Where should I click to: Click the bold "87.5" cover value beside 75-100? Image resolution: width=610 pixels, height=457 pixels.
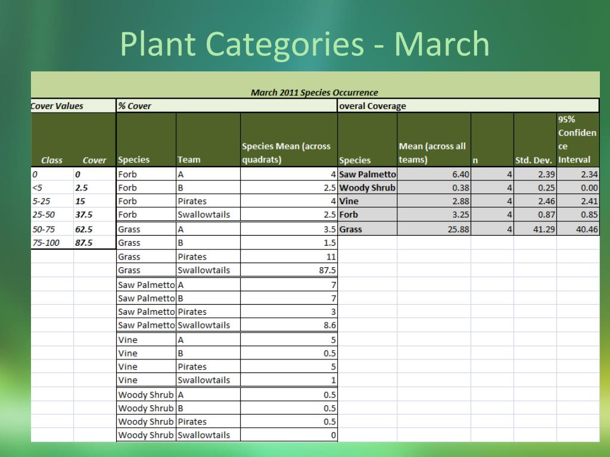tap(83, 243)
